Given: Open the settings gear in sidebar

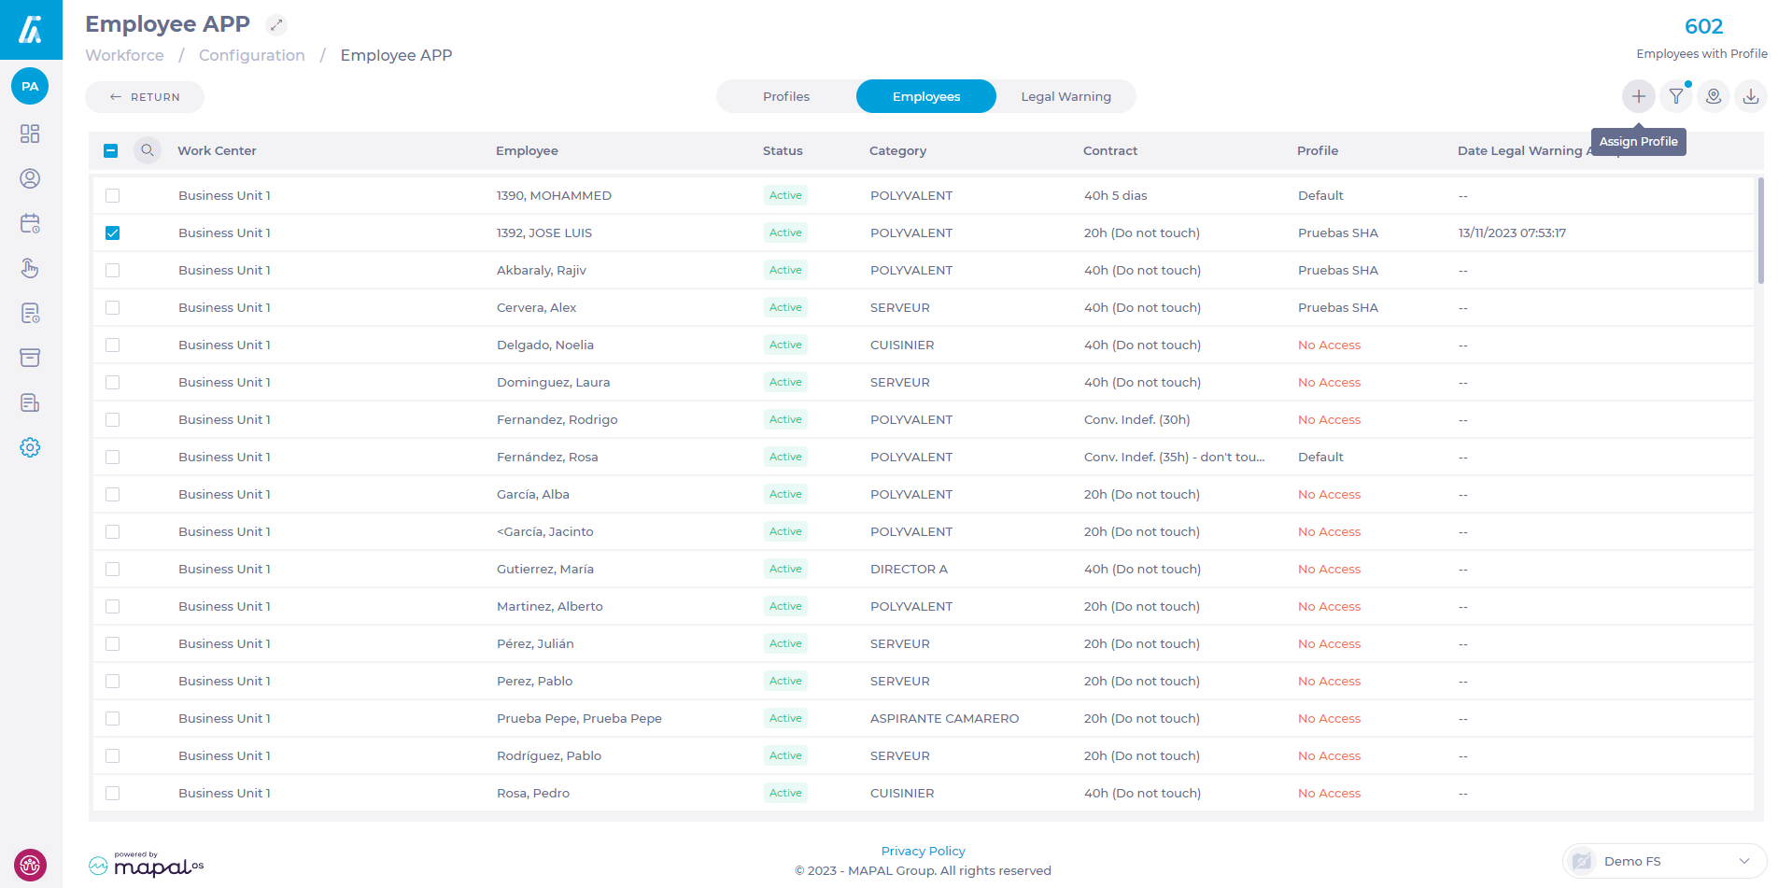Looking at the screenshot, I should click(x=30, y=447).
